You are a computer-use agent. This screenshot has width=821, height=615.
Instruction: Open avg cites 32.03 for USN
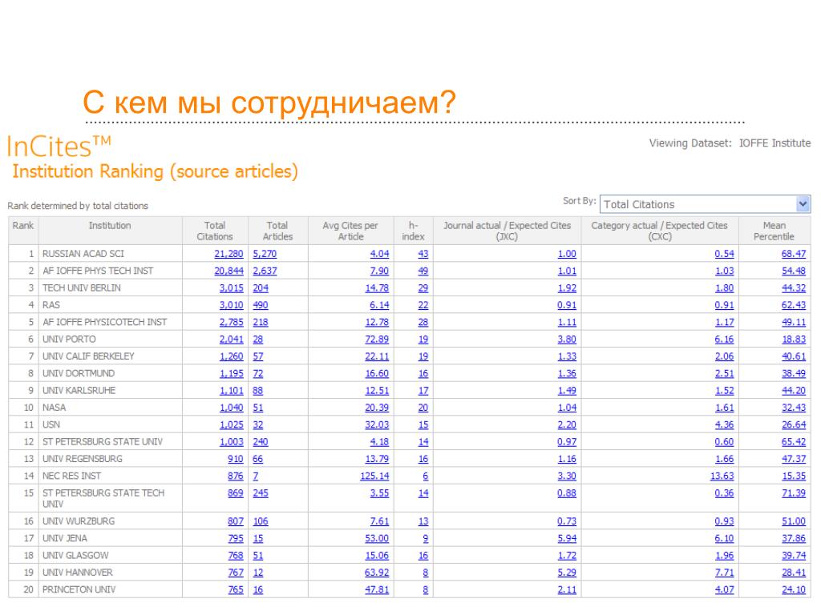pos(377,424)
